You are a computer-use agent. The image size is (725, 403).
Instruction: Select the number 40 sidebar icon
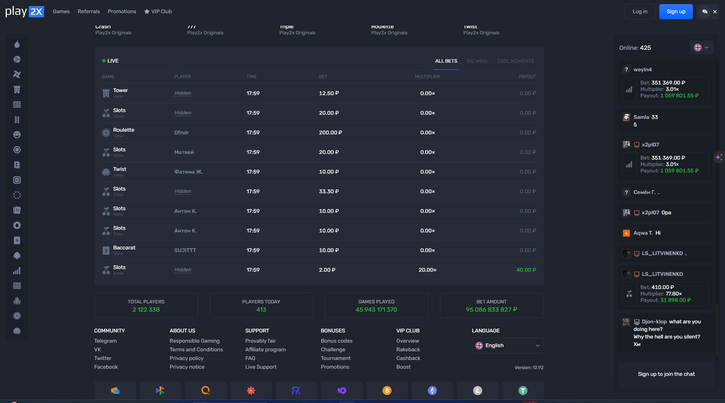coord(17,180)
